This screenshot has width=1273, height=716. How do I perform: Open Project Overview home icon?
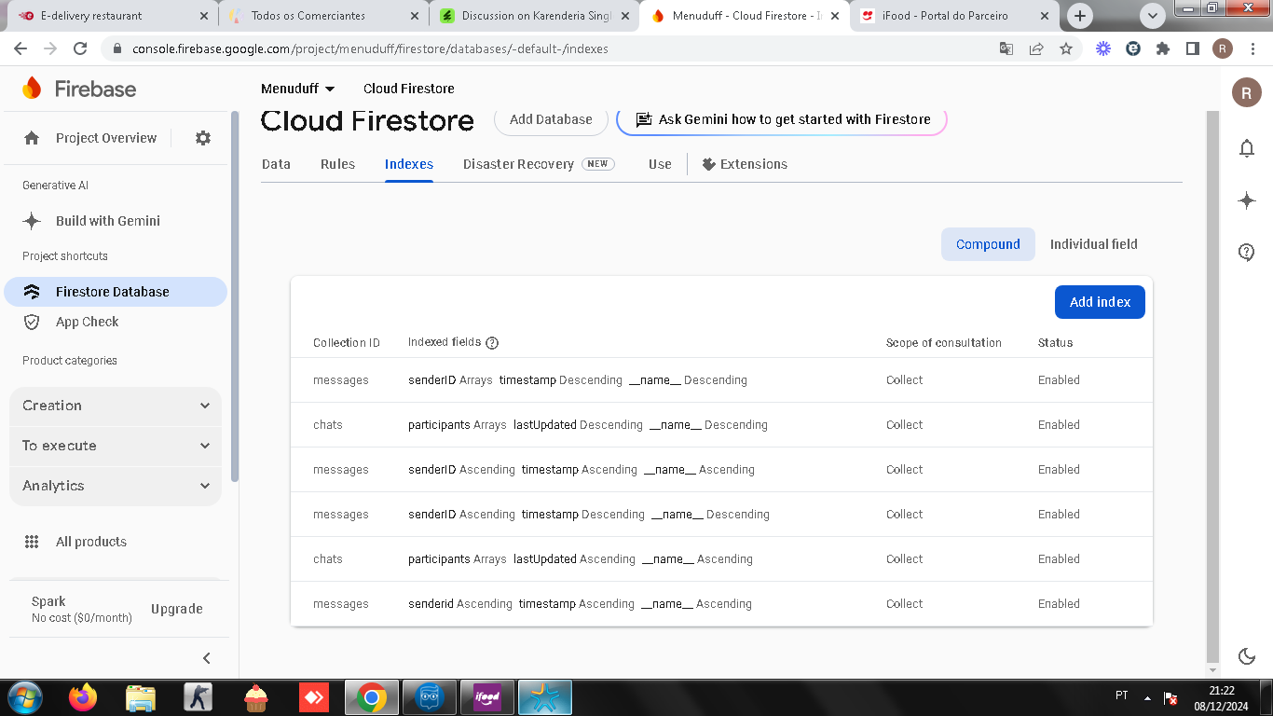pos(32,138)
